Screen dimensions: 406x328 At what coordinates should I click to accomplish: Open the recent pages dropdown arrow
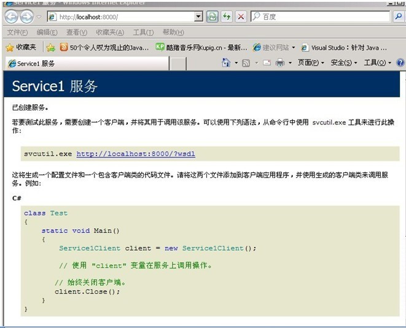[x=39, y=17]
